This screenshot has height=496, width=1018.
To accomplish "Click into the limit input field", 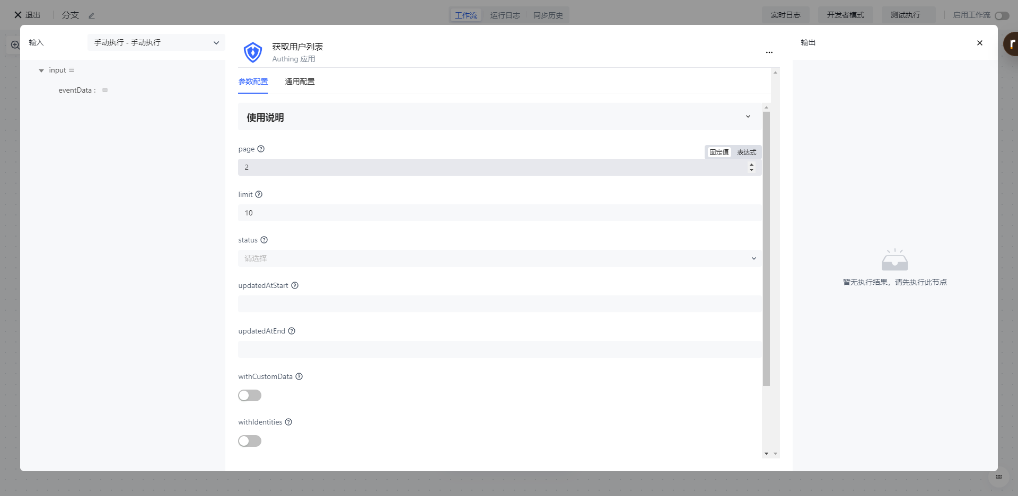I will (499, 213).
